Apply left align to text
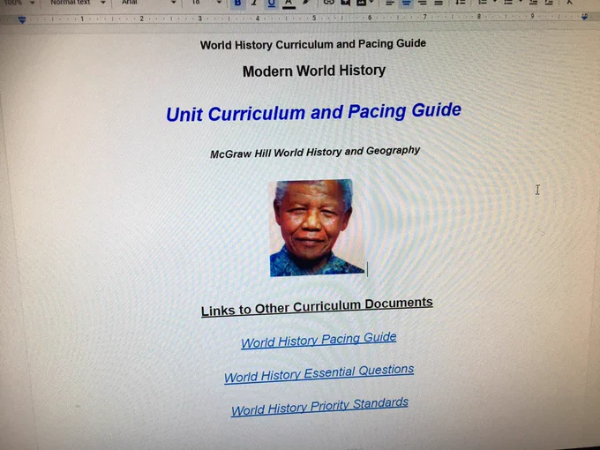This screenshot has width=600, height=450. (390, 3)
